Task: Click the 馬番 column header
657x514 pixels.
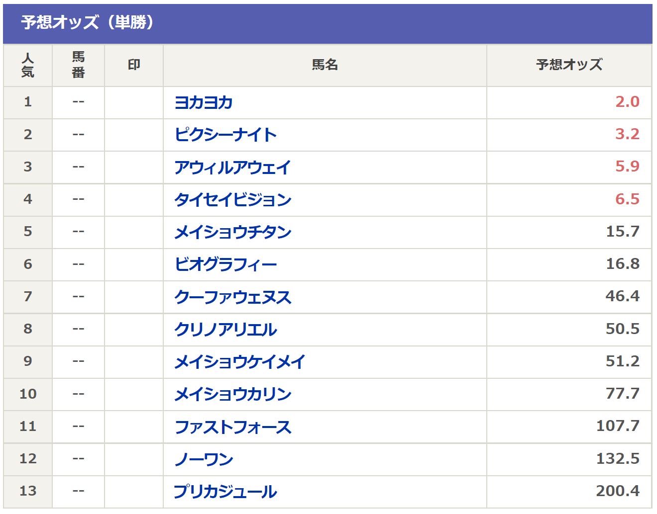Action: click(x=78, y=65)
